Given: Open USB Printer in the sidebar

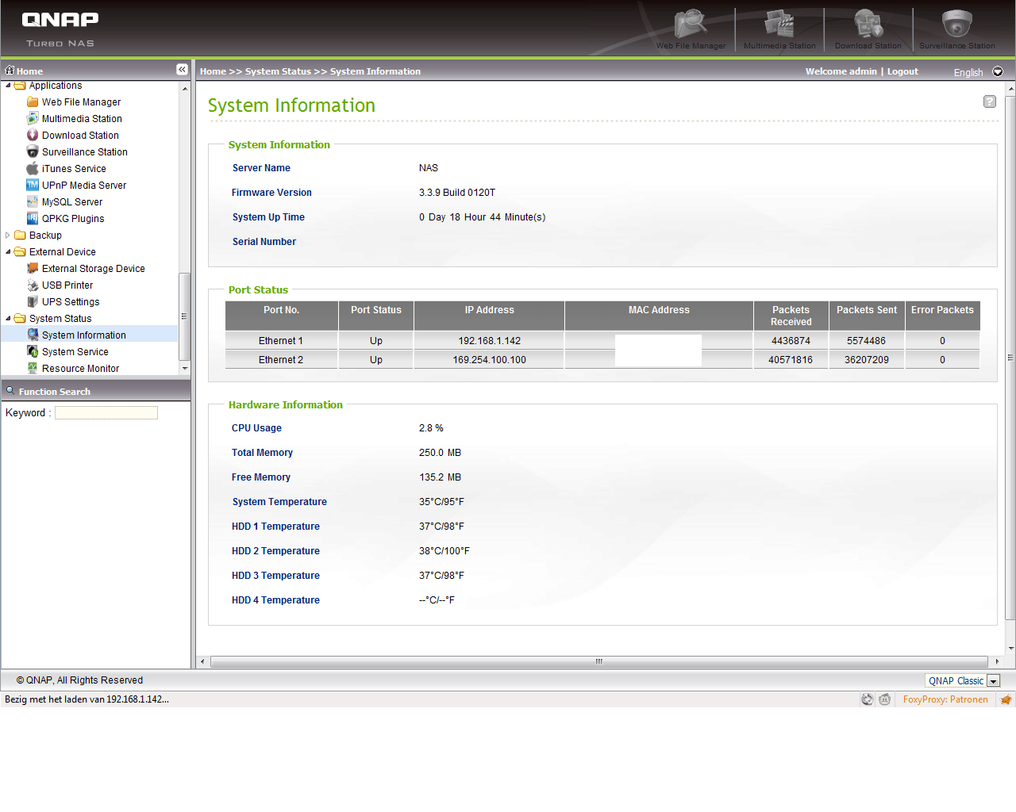Looking at the screenshot, I should pyautogui.click(x=67, y=285).
